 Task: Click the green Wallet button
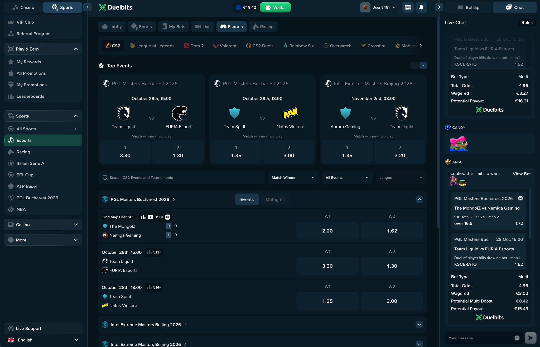(x=275, y=7)
